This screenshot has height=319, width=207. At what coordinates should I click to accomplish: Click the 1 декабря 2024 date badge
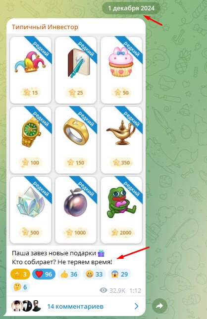[x=131, y=8]
